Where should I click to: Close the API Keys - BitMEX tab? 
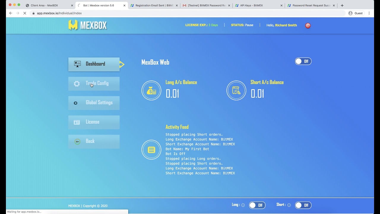281,5
